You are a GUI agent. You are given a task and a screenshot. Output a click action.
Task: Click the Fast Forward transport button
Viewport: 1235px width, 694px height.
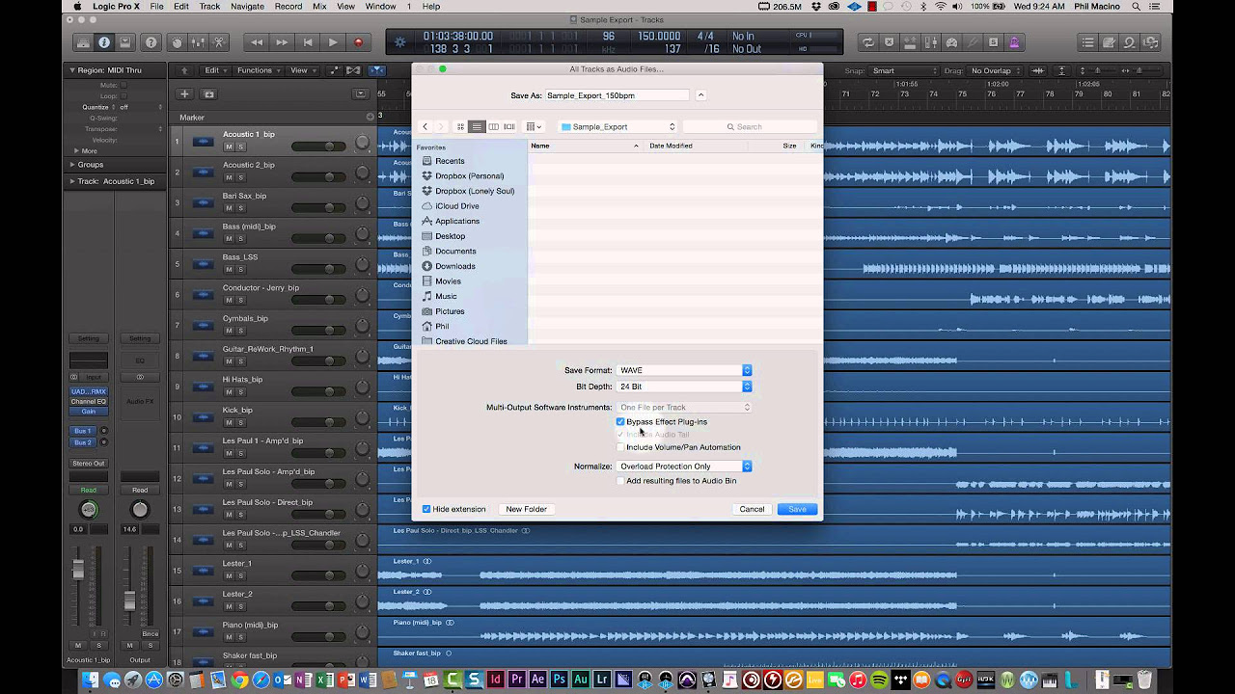[282, 42]
